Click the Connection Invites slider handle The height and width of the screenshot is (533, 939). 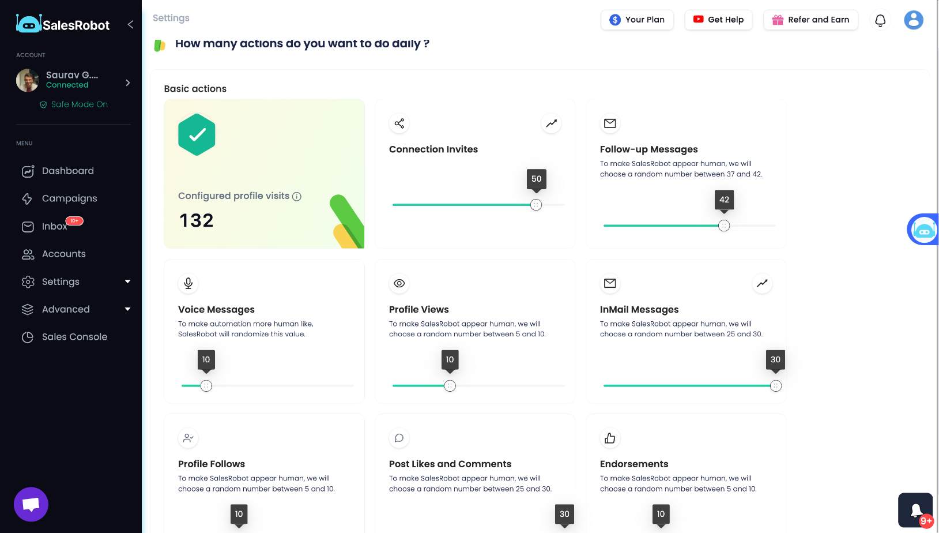536,205
